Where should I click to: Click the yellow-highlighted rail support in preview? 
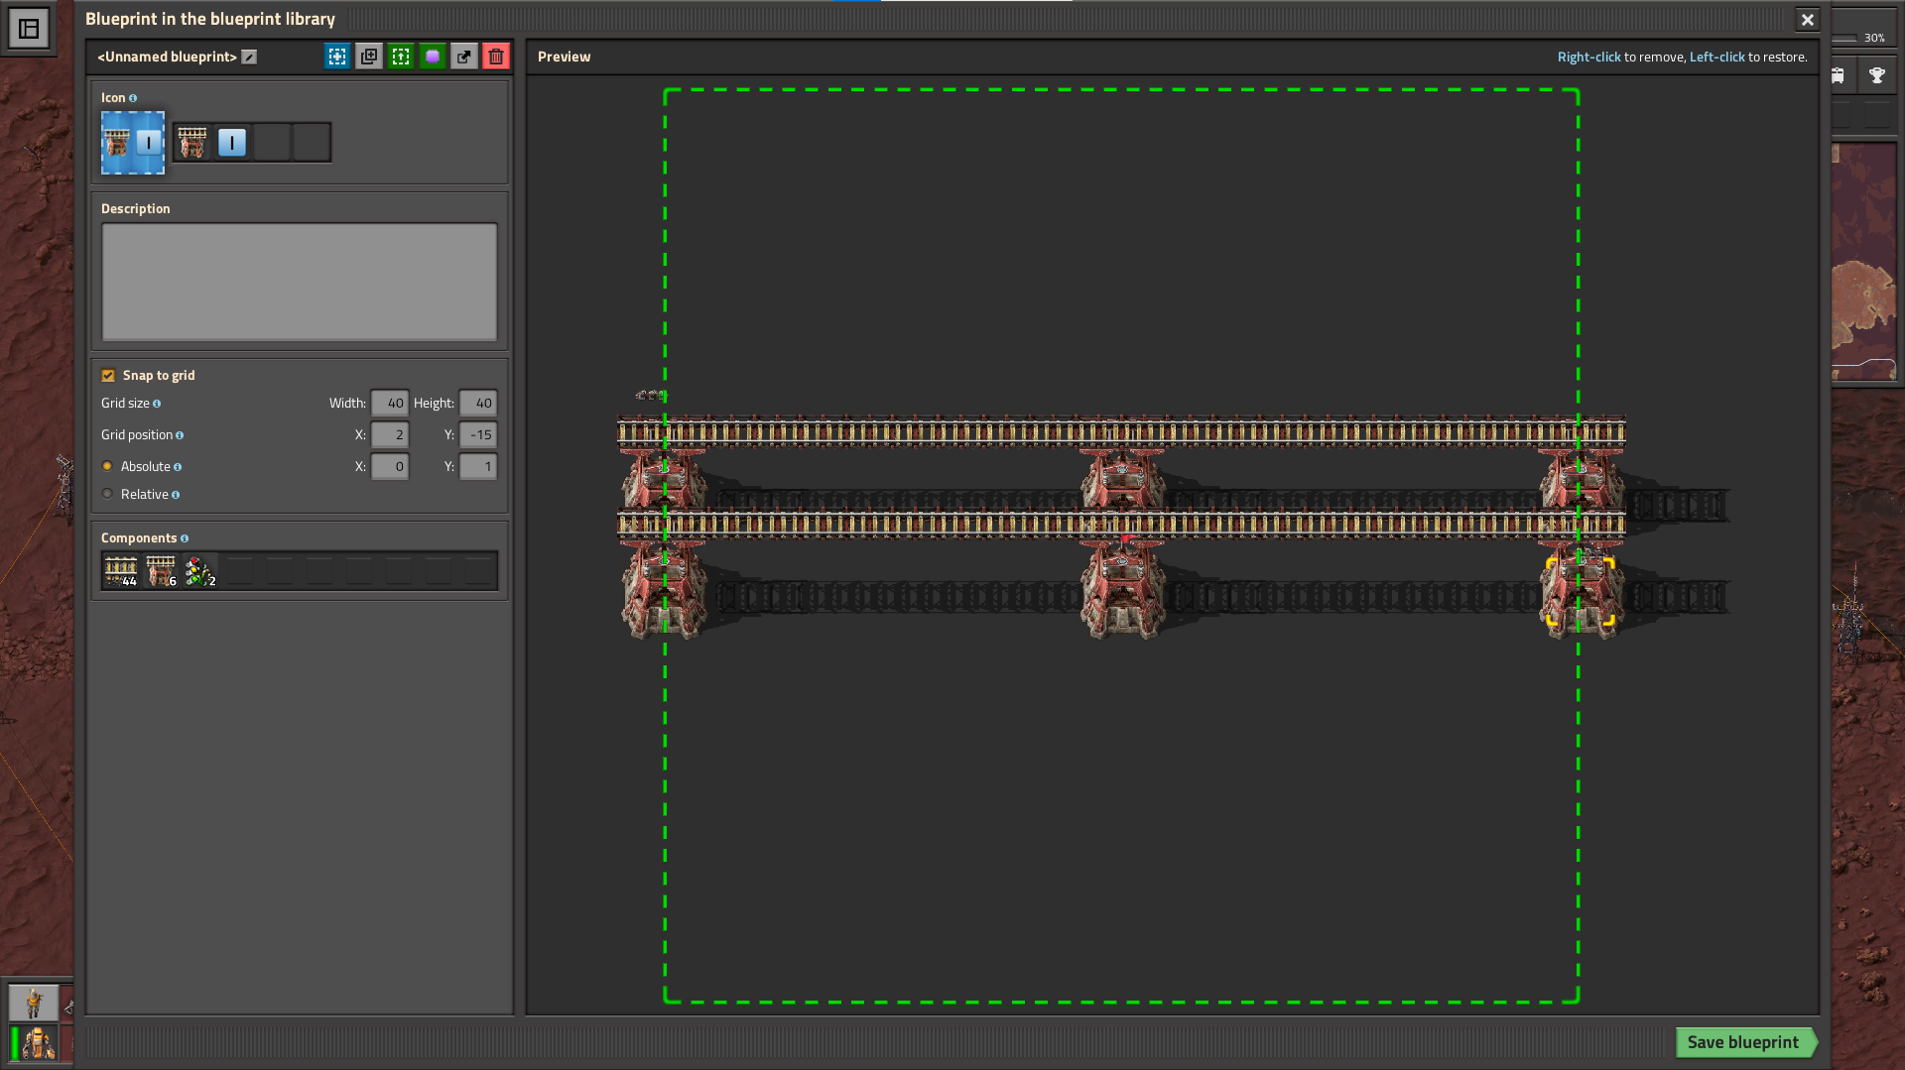coord(1581,592)
